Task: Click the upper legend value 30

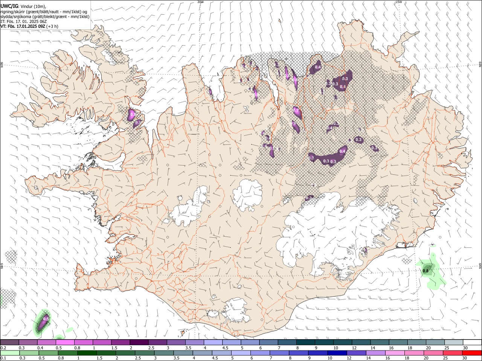Action: pyautogui.click(x=465, y=348)
